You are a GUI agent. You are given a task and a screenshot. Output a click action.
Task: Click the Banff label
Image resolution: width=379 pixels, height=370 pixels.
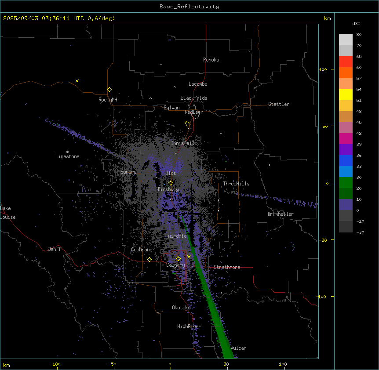click(55, 249)
